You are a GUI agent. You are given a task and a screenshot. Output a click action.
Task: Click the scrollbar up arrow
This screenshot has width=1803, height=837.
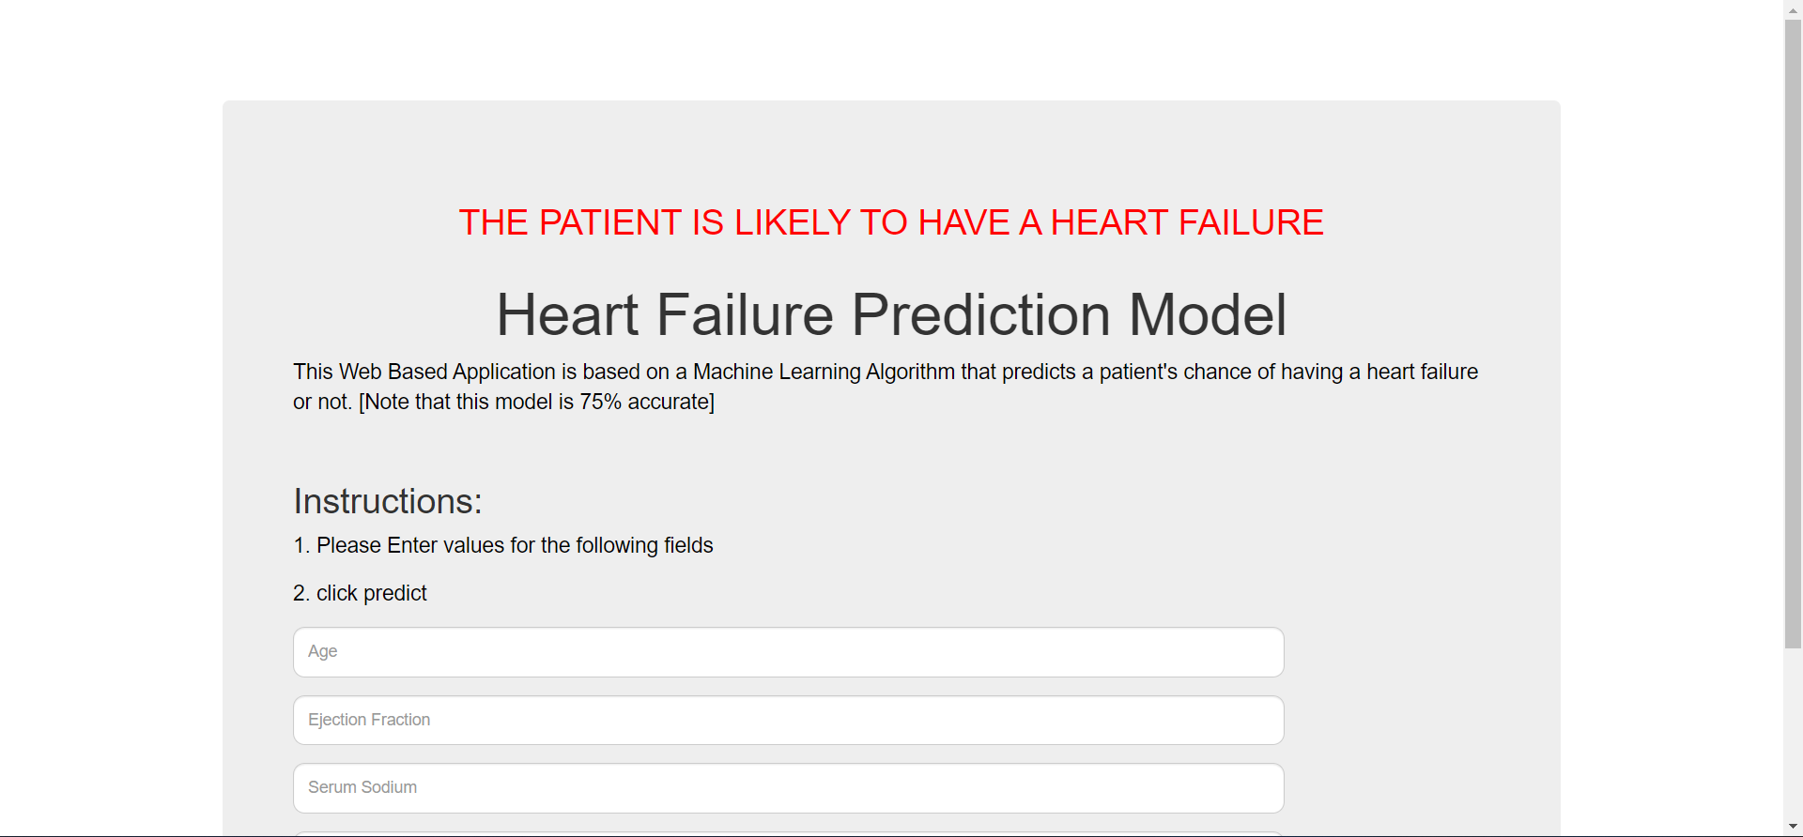coord(1793,8)
